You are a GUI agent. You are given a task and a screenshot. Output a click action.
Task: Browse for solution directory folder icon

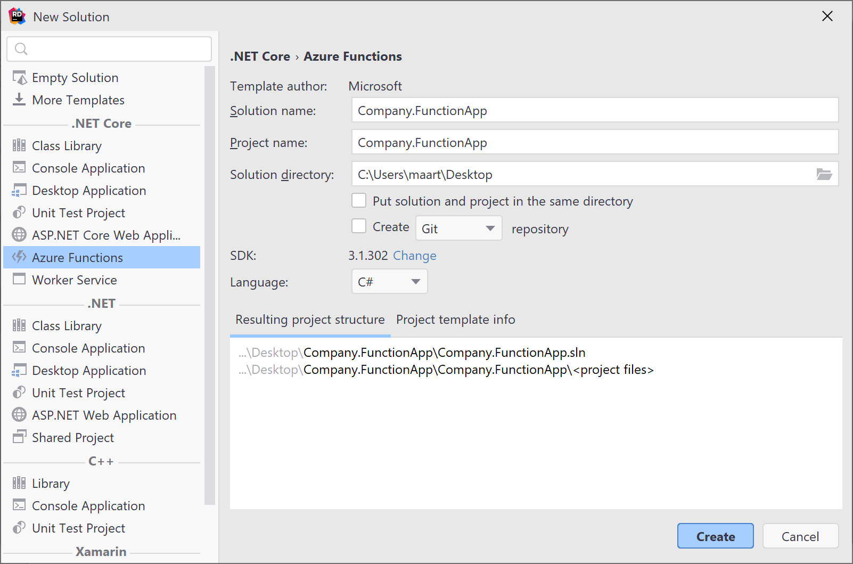tap(824, 174)
